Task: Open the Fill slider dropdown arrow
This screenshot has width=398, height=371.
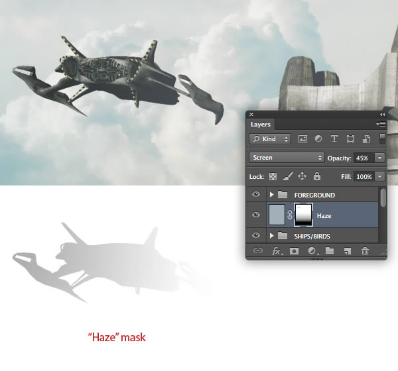Action: [x=379, y=176]
